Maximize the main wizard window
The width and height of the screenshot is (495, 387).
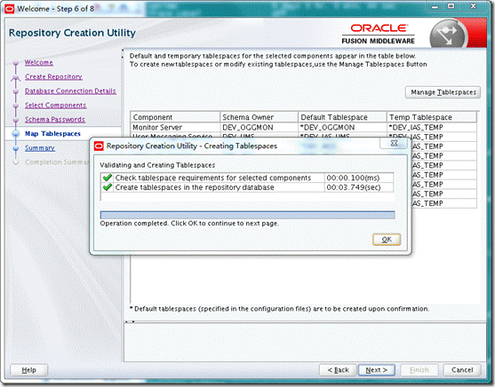pyautogui.click(x=451, y=6)
